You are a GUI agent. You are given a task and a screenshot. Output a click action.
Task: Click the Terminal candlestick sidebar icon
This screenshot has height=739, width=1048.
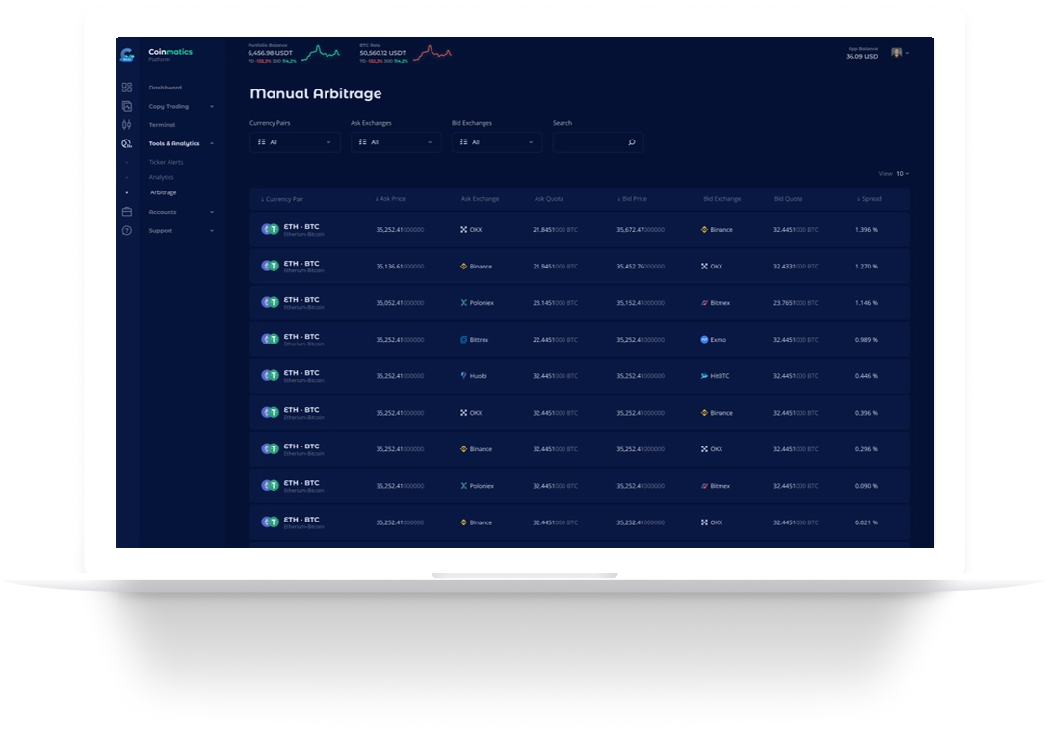[x=127, y=125]
